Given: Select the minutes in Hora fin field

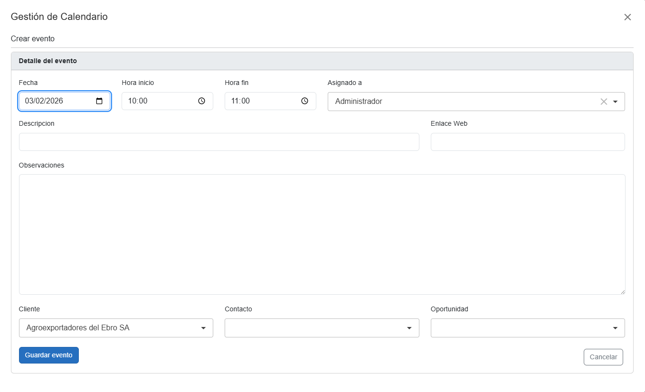Looking at the screenshot, I should [245, 101].
